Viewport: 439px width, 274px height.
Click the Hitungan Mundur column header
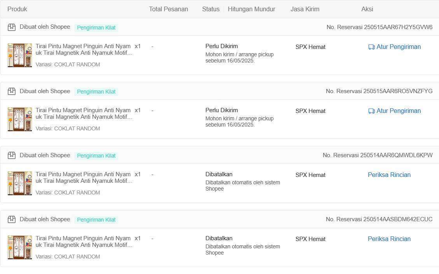(252, 9)
